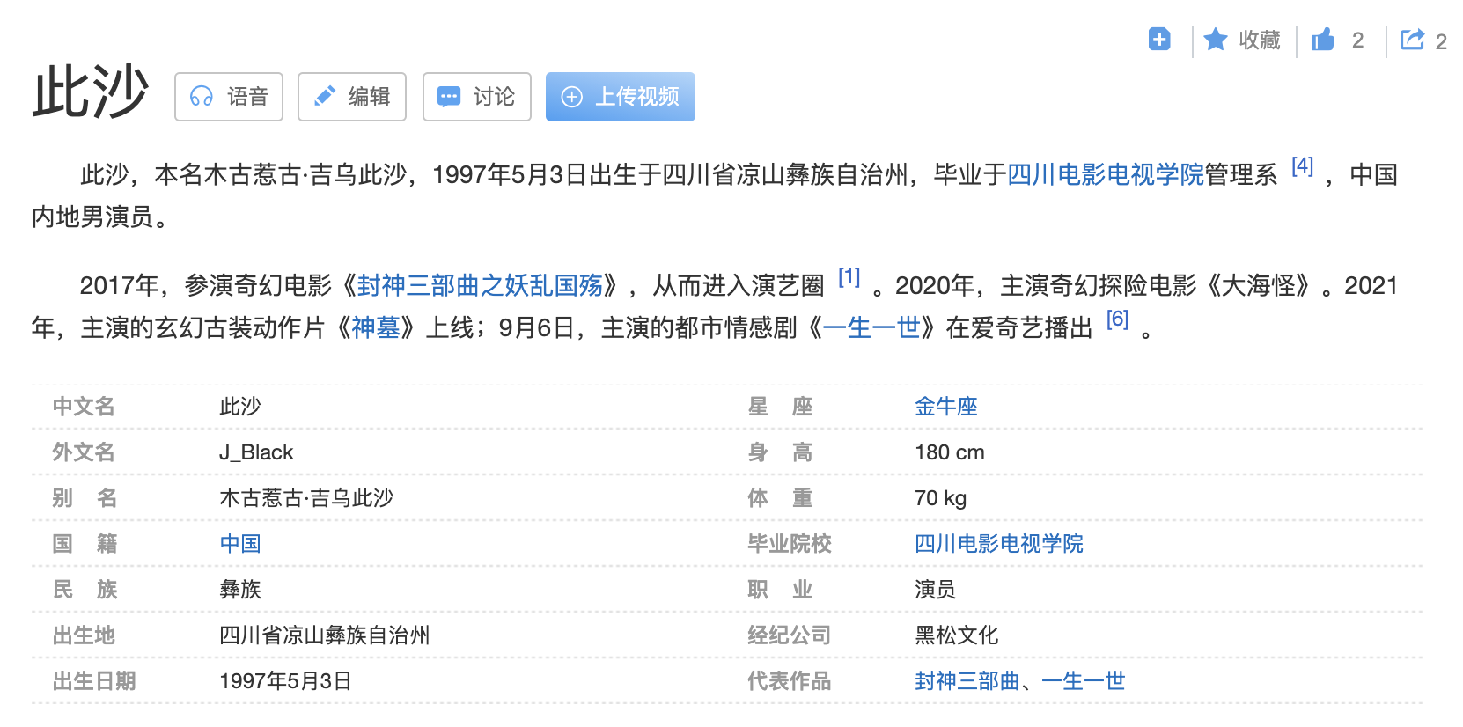Click the plus circle icon in 上传视频

[x=572, y=97]
